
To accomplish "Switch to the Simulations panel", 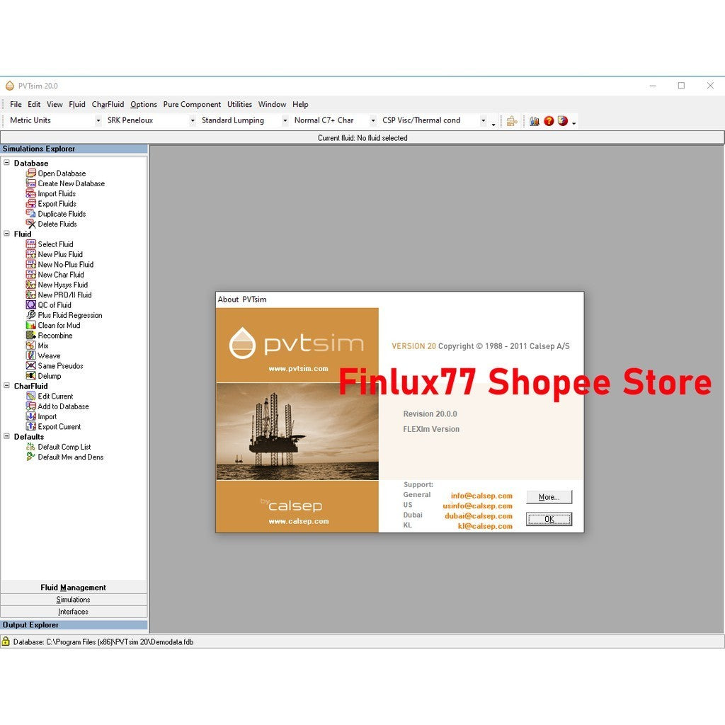I will (x=74, y=599).
